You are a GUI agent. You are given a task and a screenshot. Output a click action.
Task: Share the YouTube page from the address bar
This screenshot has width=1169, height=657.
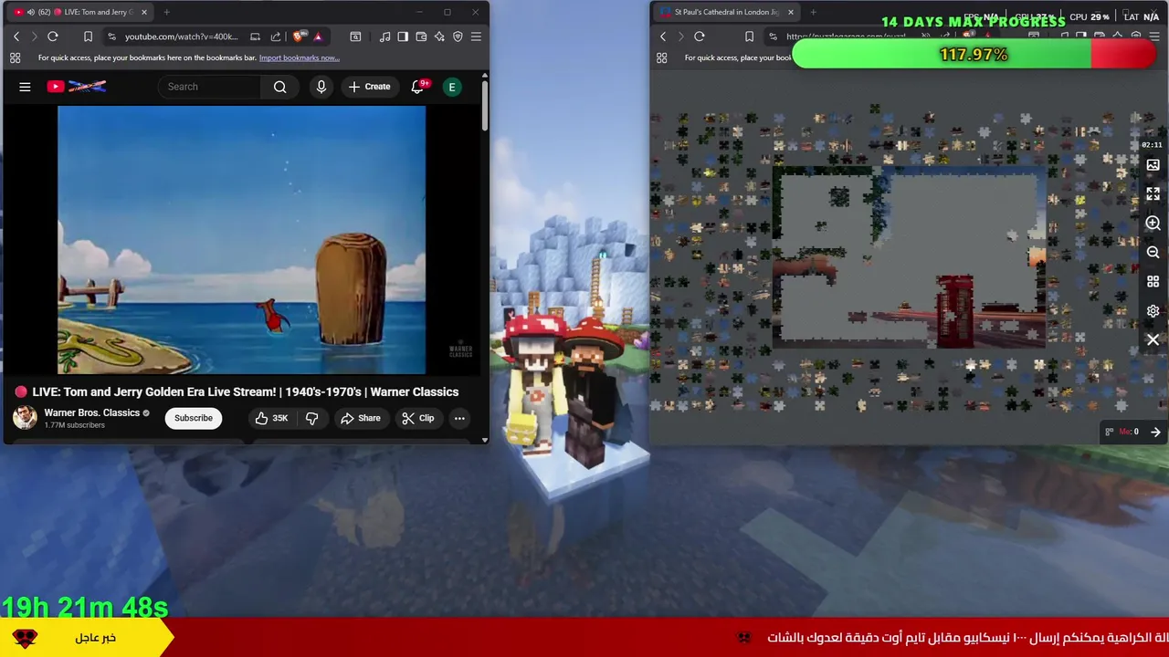277,36
